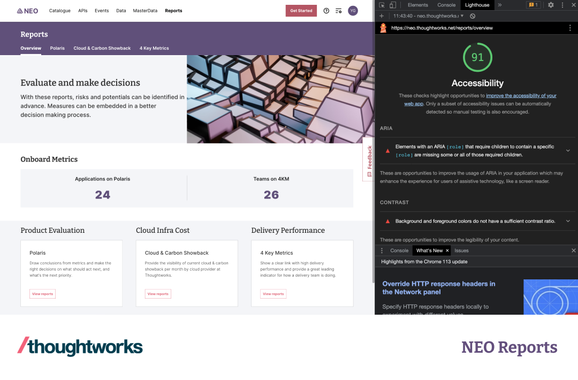
Task: Click the Evaluate and make decisions heading
Action: pyautogui.click(x=80, y=82)
